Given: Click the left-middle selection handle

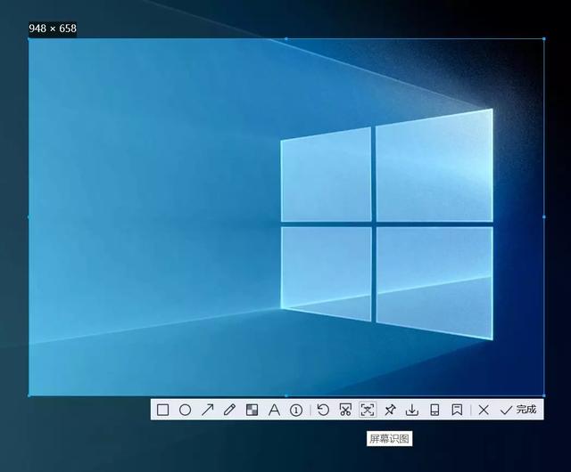Looking at the screenshot, I should click(x=29, y=216).
